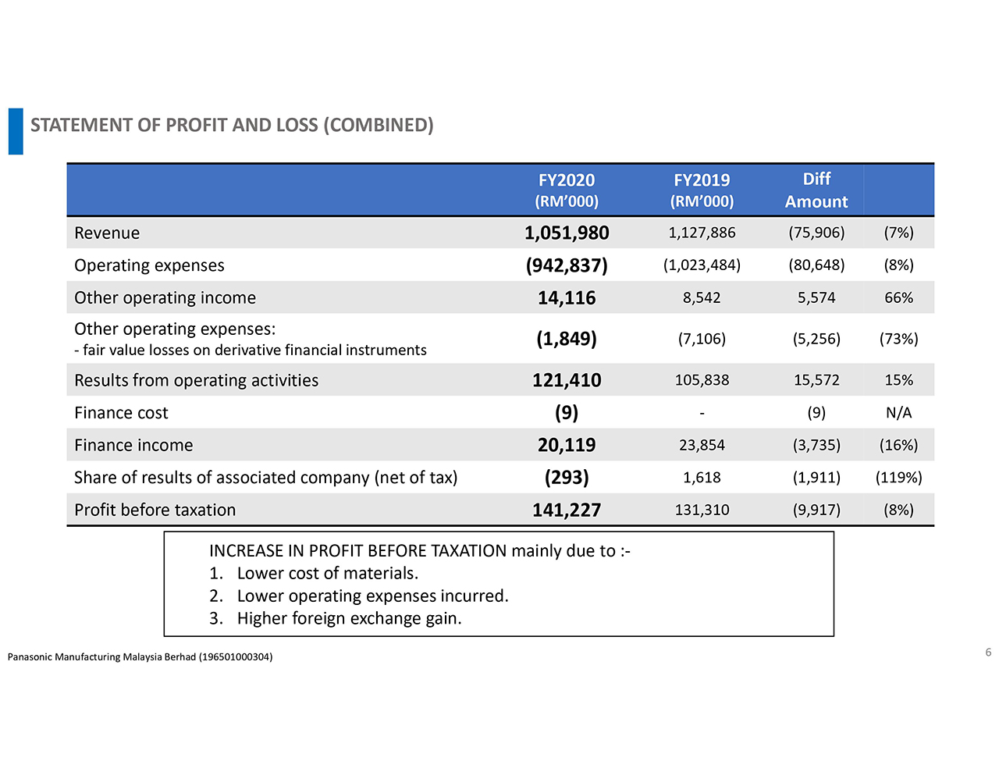Select the 121,410 operating results value
999x772 pixels.
(x=567, y=380)
